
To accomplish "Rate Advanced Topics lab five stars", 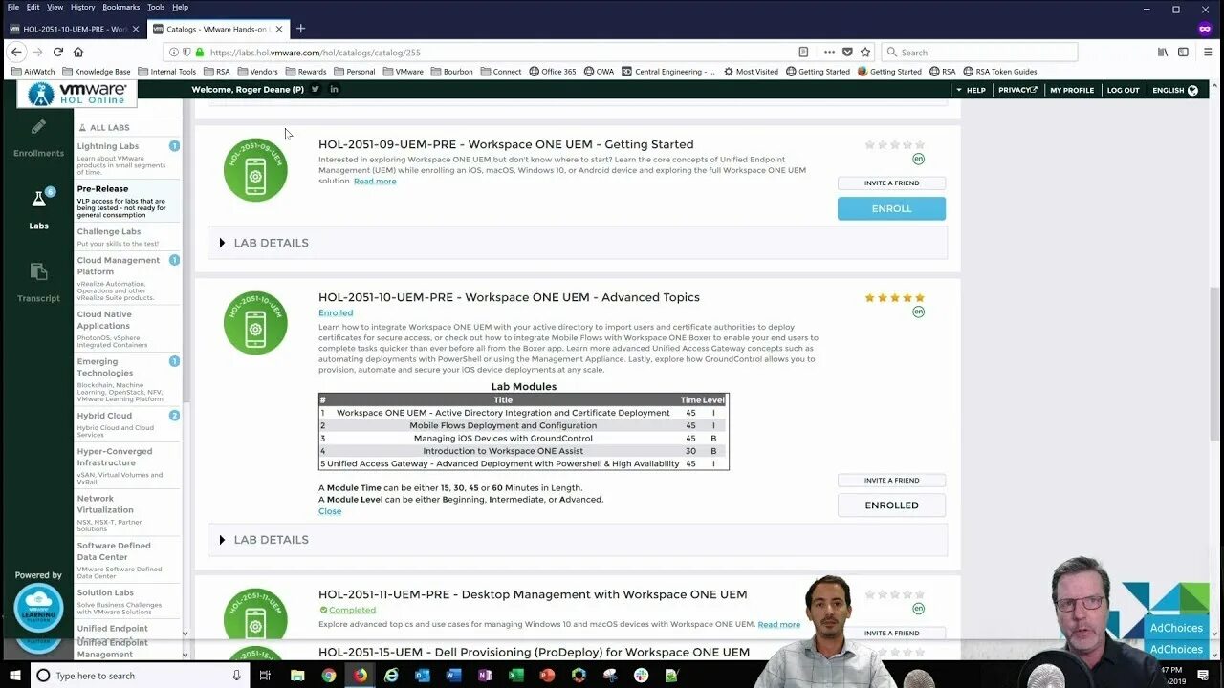I will point(920,298).
